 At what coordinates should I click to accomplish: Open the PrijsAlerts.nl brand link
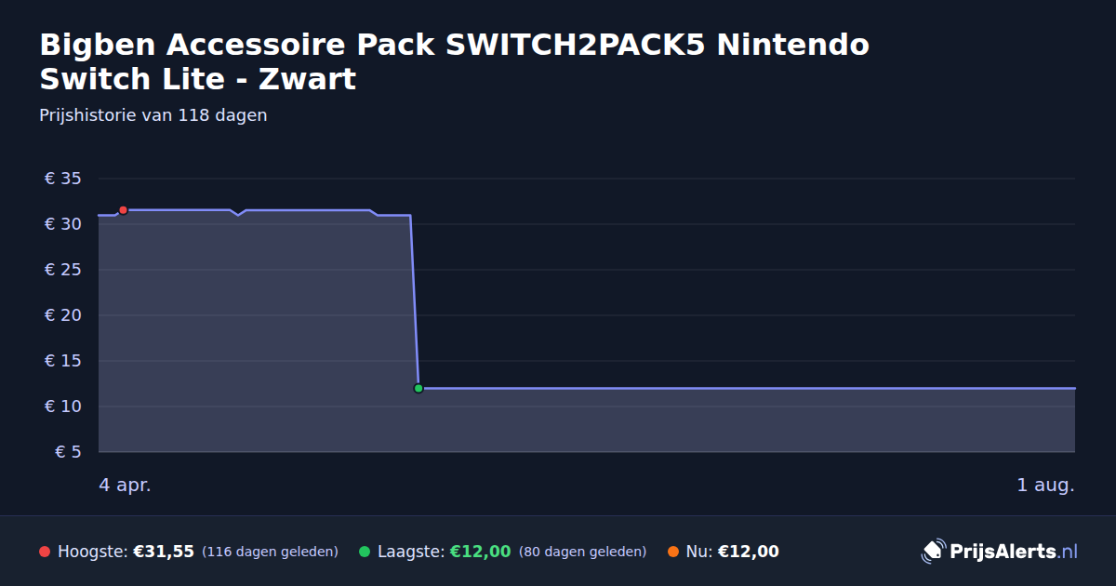click(1000, 552)
